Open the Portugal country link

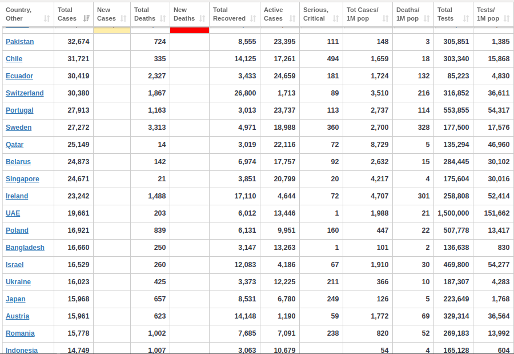[x=19, y=110]
